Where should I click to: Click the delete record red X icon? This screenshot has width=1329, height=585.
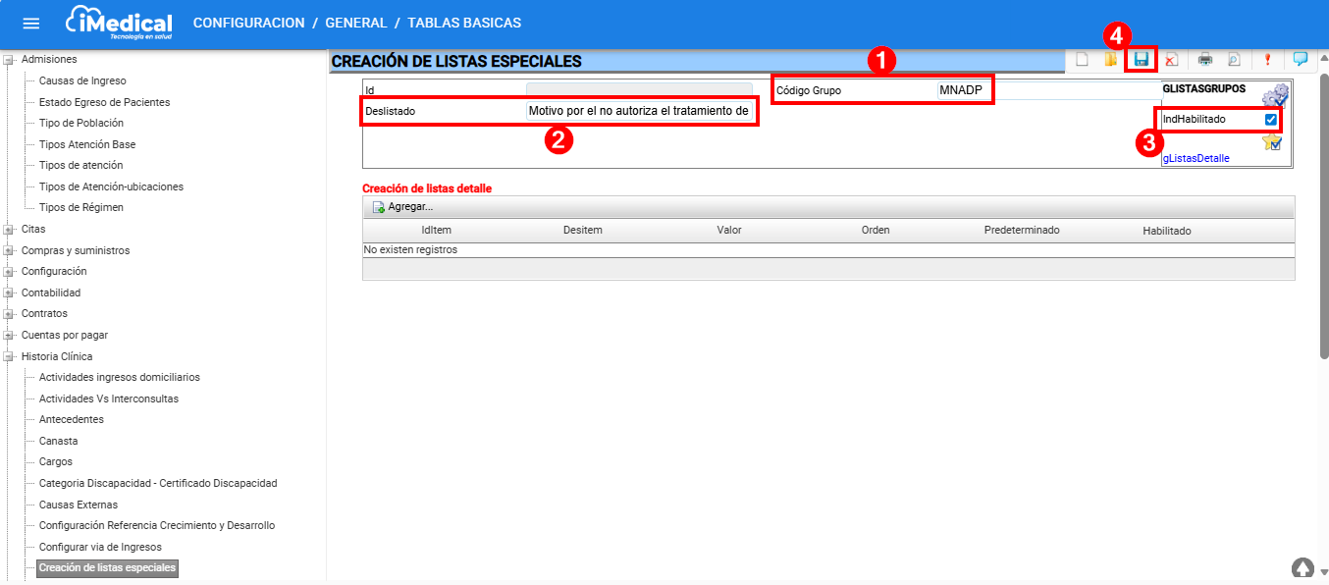tap(1171, 60)
